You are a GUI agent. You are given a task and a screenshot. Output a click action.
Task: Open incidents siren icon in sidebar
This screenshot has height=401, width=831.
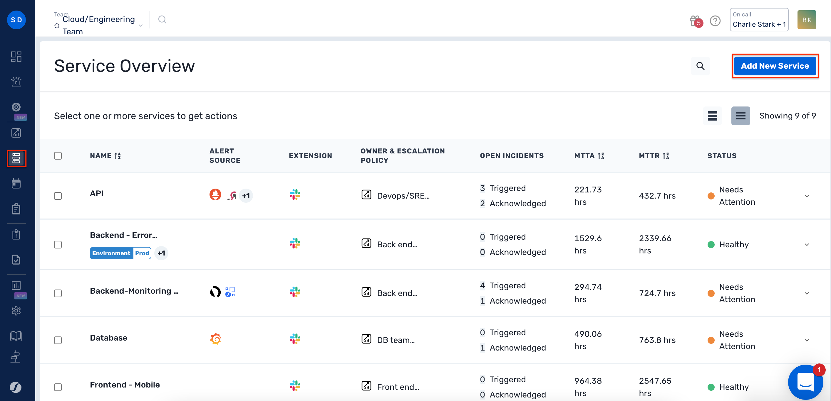tap(16, 82)
